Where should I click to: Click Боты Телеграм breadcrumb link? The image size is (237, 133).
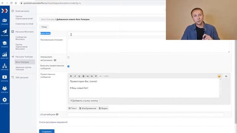tap(48, 19)
